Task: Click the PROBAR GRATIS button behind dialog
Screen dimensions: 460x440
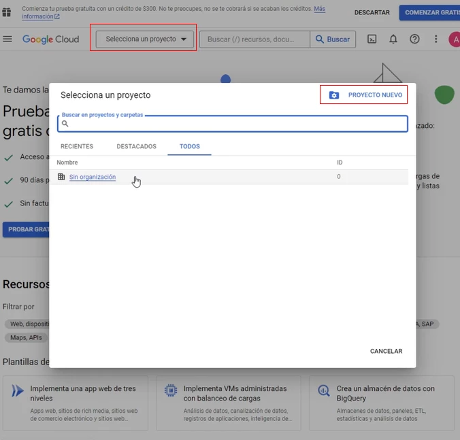Action: coord(26,230)
